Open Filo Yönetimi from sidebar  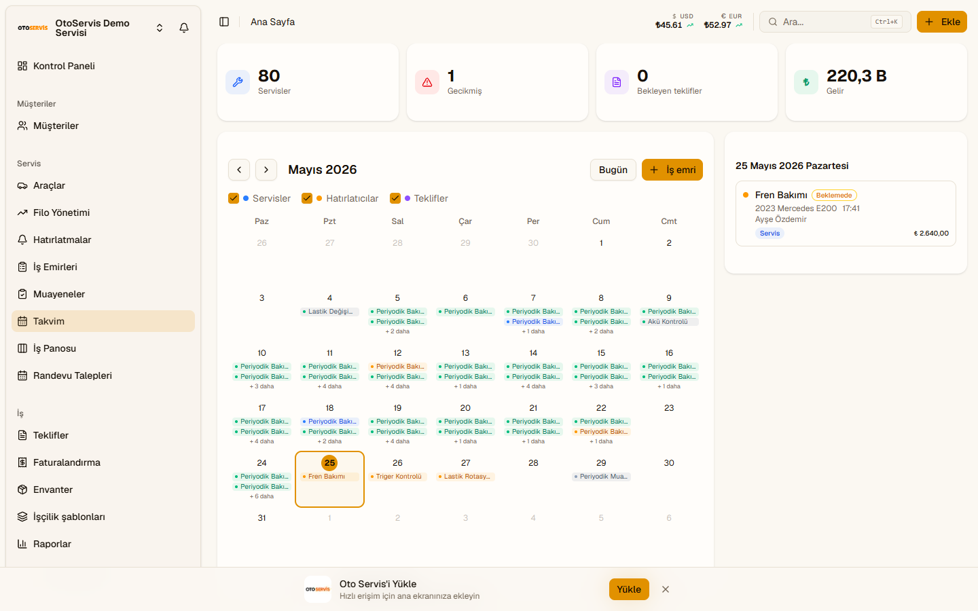(103, 212)
